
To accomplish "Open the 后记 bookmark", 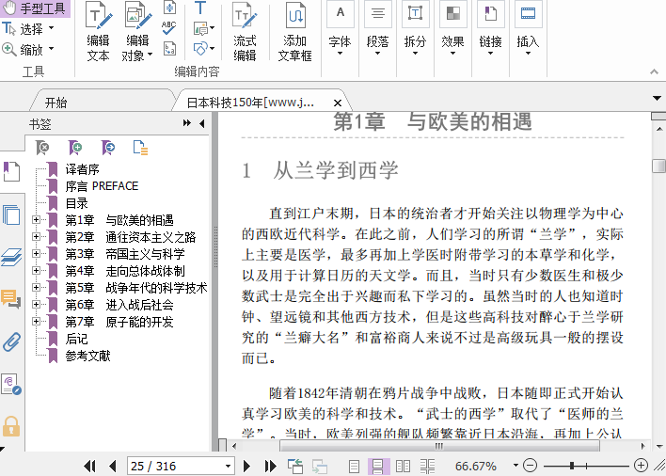I will point(76,339).
